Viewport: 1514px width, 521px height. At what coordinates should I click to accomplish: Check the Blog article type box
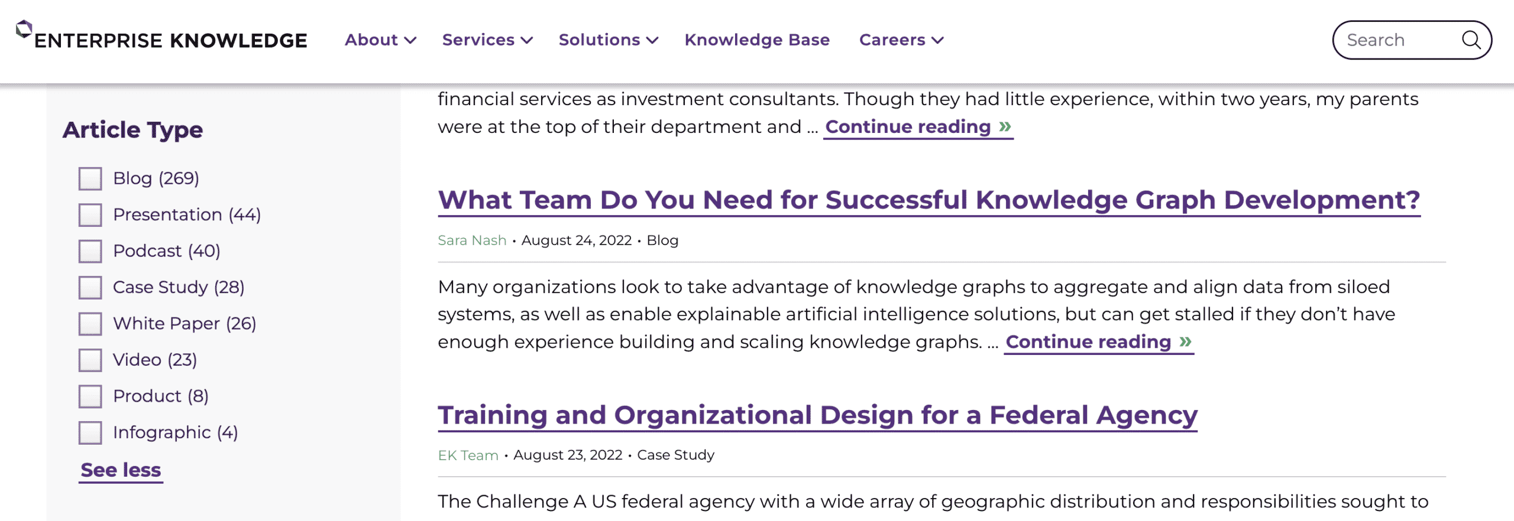pos(90,178)
